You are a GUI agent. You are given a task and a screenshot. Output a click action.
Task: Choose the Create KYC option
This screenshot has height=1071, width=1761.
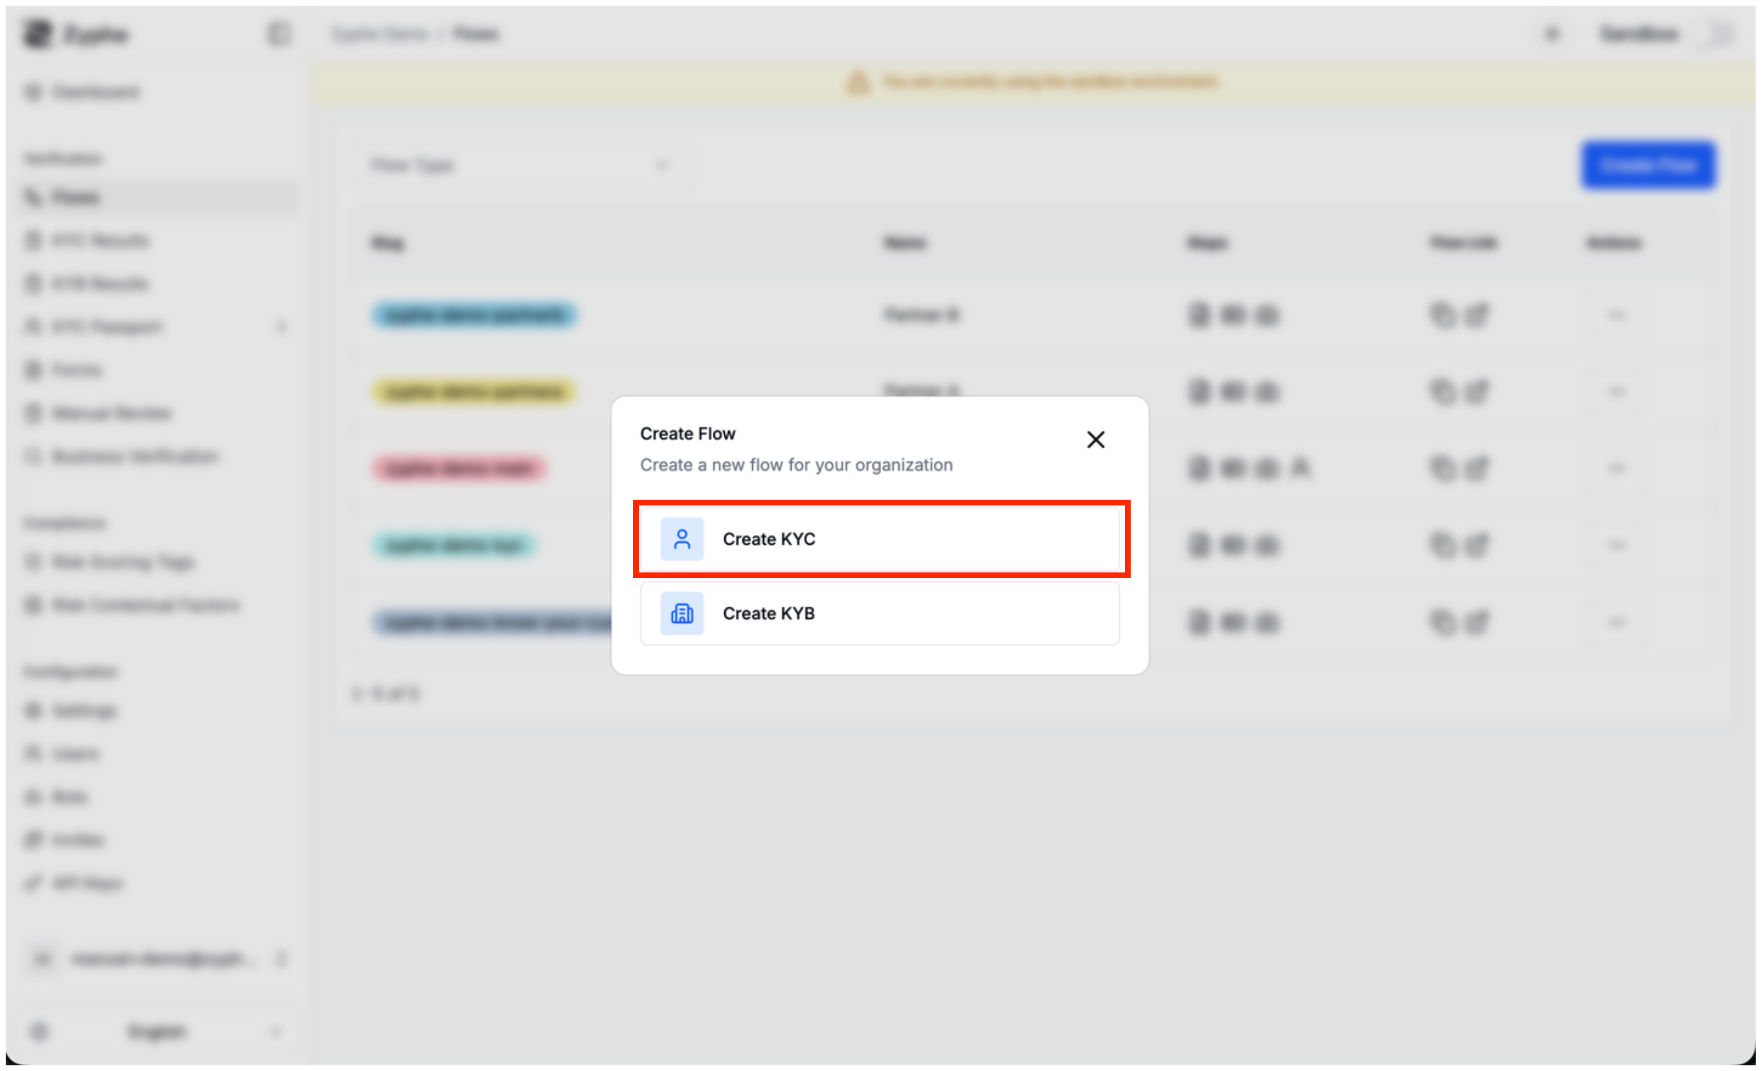pyautogui.click(x=880, y=539)
